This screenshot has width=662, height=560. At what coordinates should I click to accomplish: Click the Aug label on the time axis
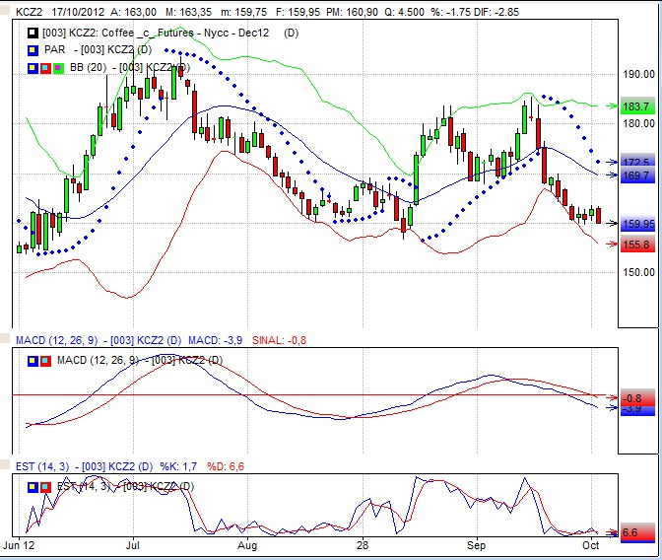247,544
